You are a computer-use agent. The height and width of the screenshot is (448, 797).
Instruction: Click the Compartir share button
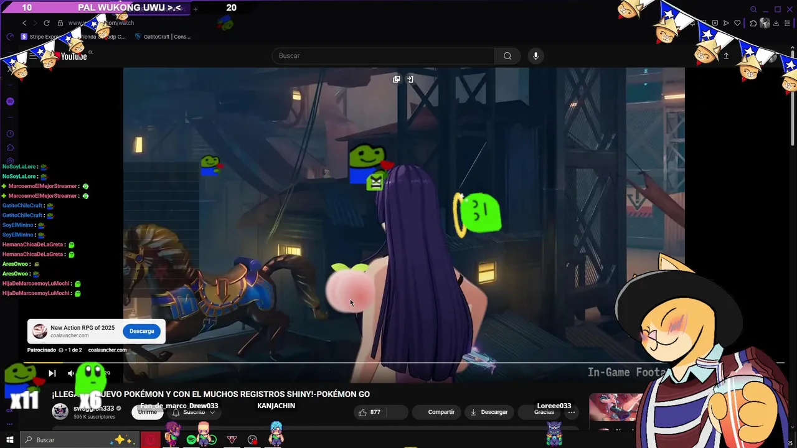click(435, 412)
